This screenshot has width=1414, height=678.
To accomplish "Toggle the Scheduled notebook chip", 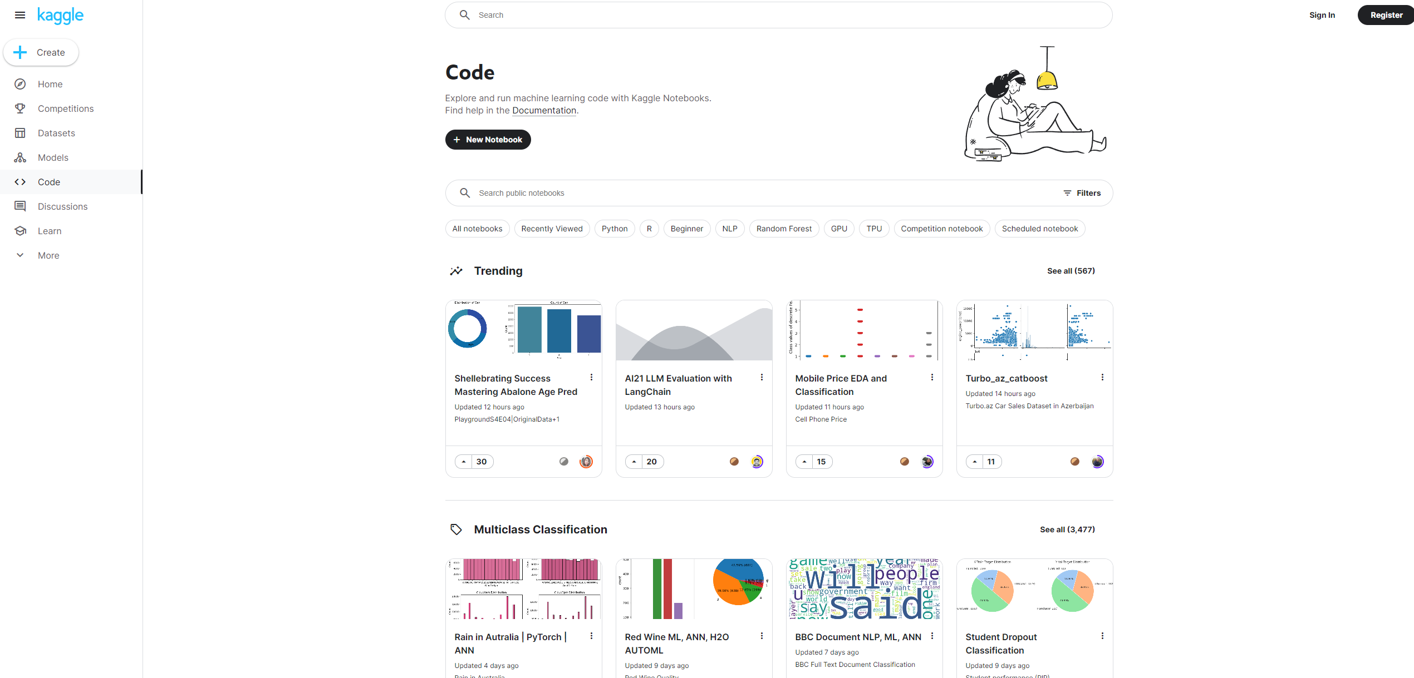I will point(1040,229).
